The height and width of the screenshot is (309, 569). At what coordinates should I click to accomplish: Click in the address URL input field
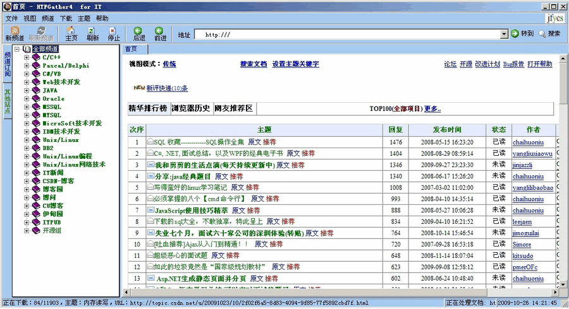[348, 35]
